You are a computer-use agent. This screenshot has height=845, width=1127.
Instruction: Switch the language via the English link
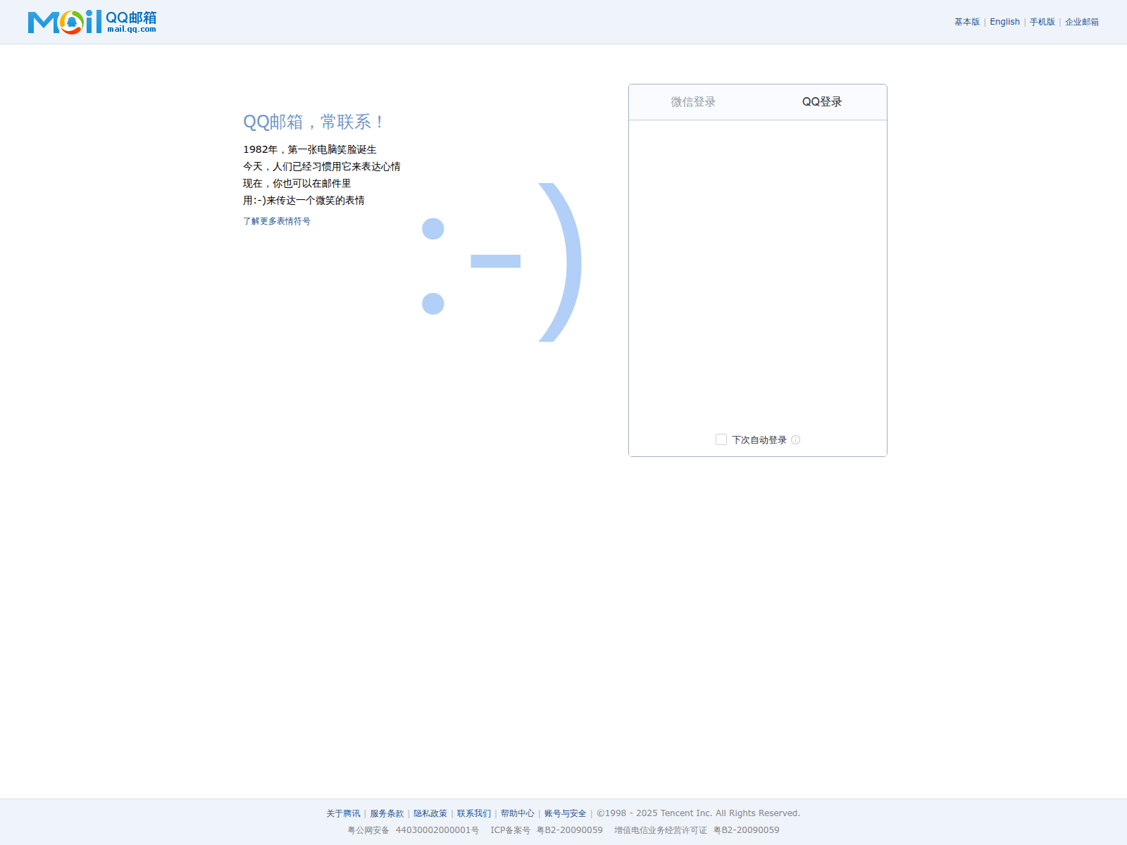click(x=1004, y=22)
